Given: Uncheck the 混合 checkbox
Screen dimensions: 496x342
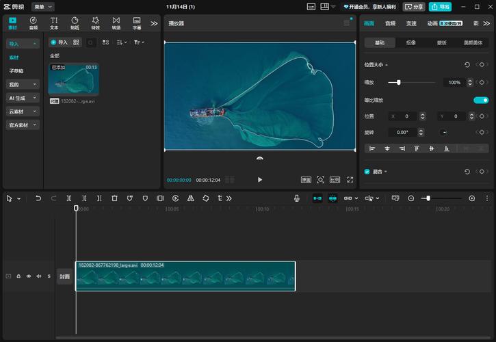Looking at the screenshot, I should point(367,172).
